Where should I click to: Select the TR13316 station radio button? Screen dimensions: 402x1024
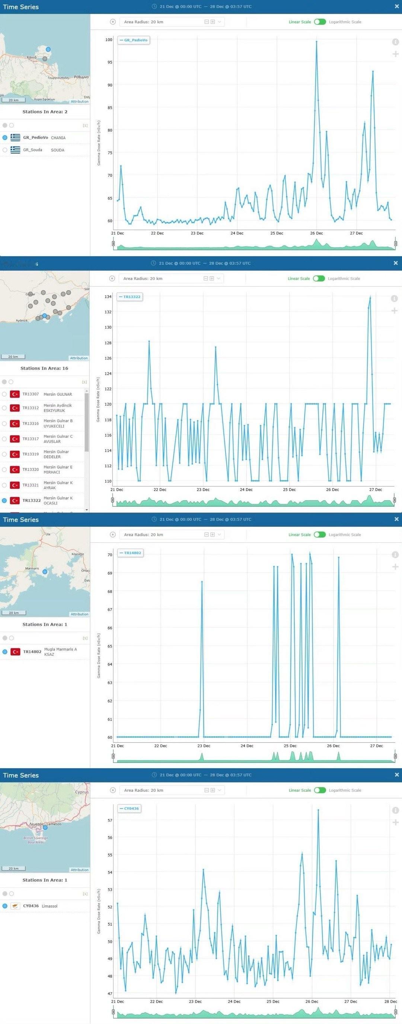[4, 423]
